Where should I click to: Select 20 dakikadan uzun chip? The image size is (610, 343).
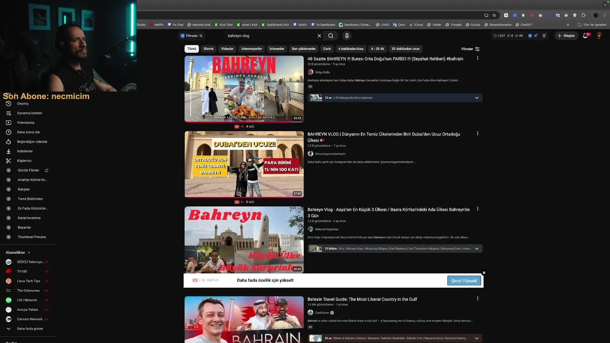click(406, 49)
